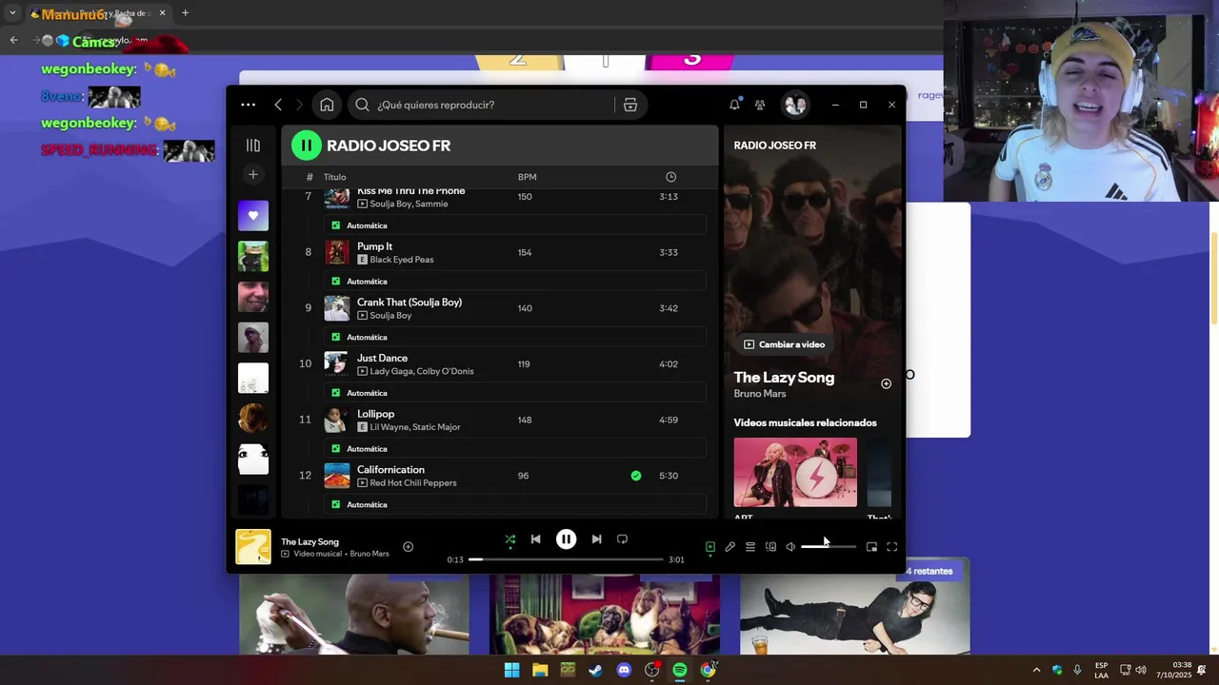Click The Lazy Song album art in player bar

coord(253,547)
